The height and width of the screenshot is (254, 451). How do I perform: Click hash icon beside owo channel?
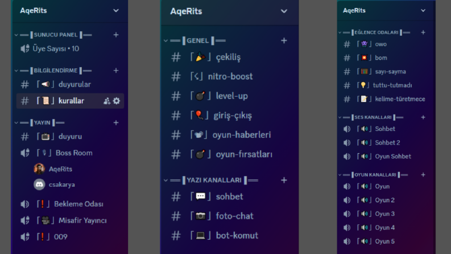pos(347,44)
